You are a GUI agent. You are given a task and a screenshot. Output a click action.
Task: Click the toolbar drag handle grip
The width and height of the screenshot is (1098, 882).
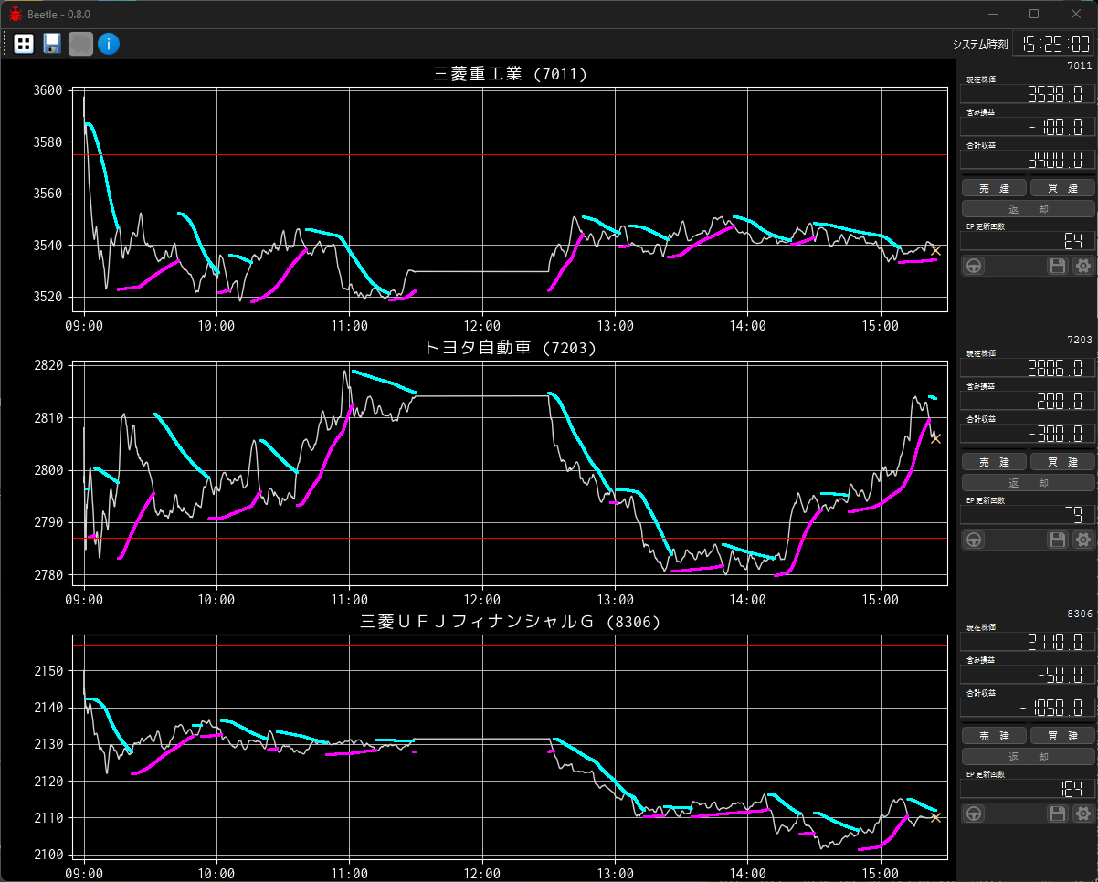coord(5,44)
